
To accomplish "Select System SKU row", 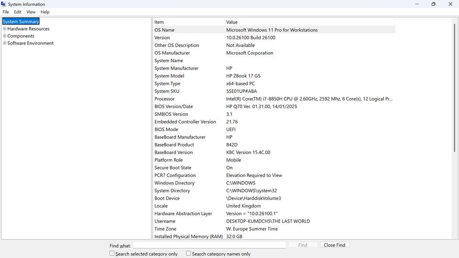I will 274,91.
